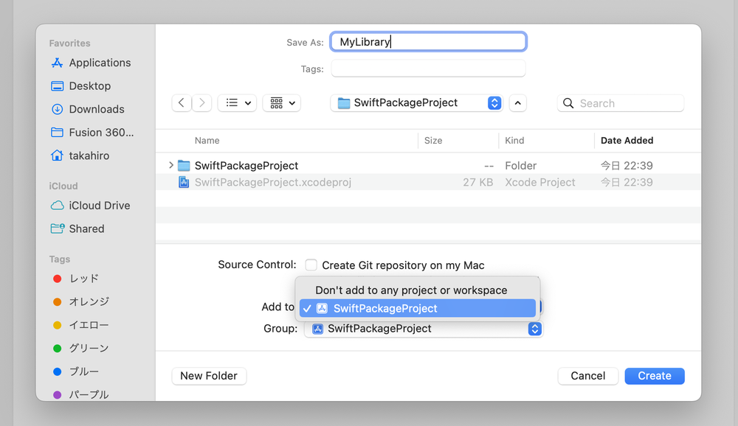
Task: Open the Group dropdown menu
Action: point(423,329)
